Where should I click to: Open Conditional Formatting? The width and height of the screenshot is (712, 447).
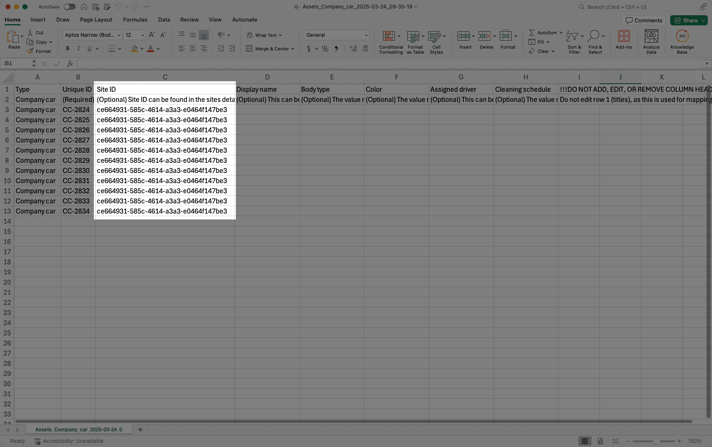pyautogui.click(x=390, y=41)
